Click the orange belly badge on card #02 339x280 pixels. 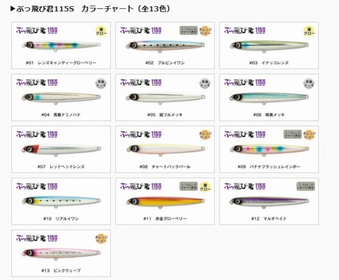coord(205,31)
